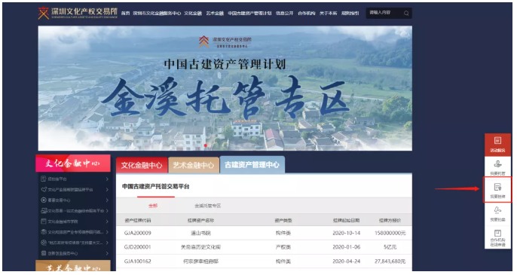Focus the header search input field
Image resolution: width=517 pixels, height=275 pixels.
(x=384, y=14)
